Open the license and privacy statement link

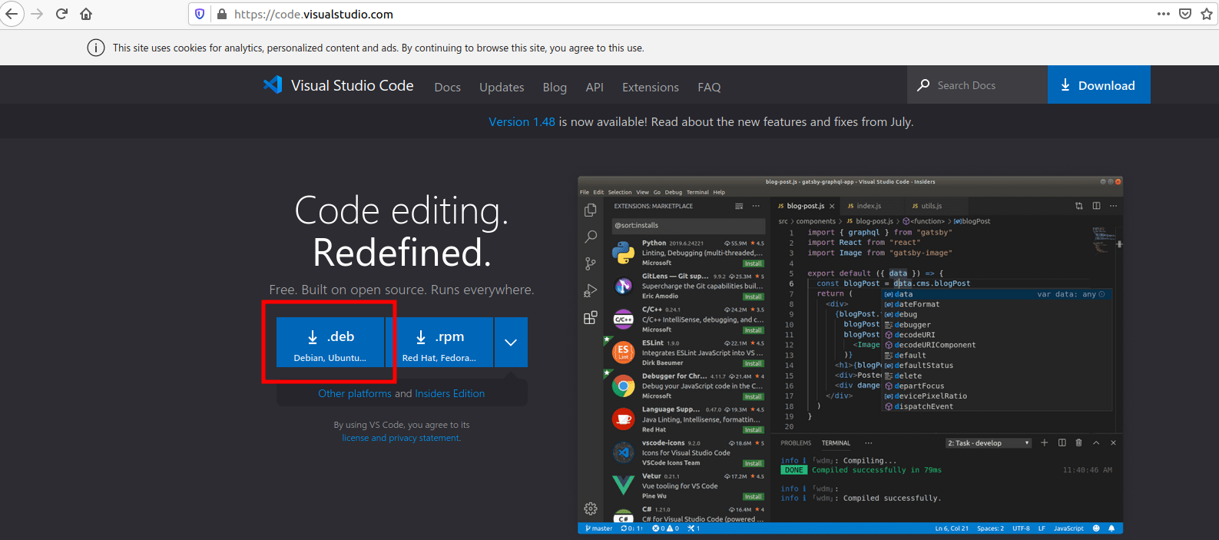point(402,438)
